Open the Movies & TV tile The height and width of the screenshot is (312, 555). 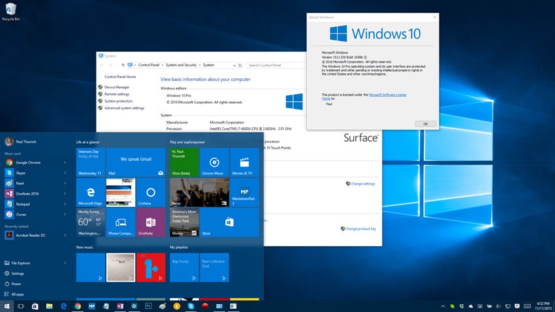(x=244, y=163)
